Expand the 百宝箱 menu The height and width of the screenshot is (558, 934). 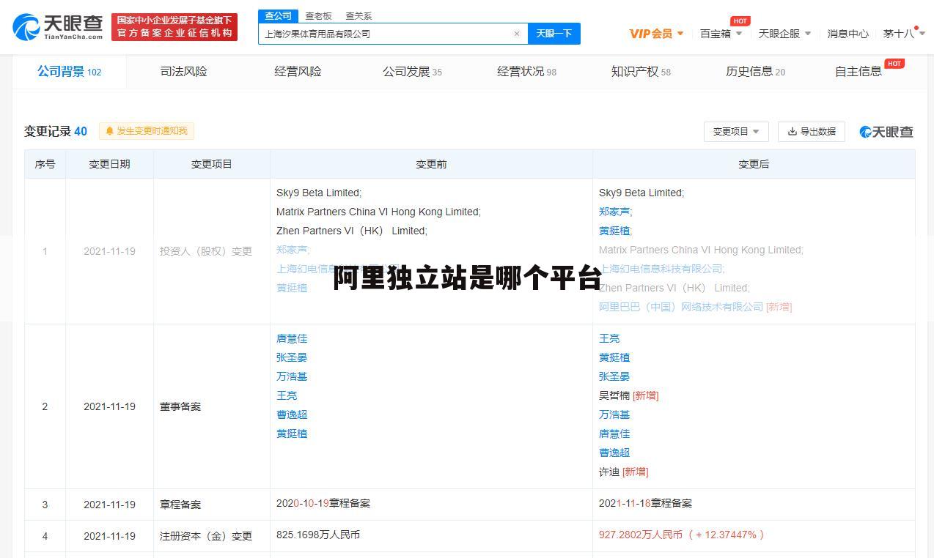pyautogui.click(x=721, y=34)
